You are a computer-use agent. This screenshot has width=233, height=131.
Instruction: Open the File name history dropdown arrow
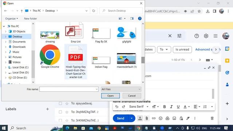click(96, 89)
